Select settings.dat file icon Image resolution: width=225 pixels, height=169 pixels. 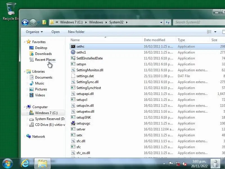[x=73, y=76]
